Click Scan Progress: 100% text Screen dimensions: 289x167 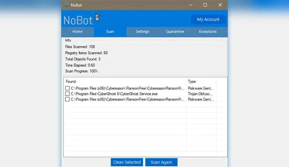[x=82, y=71]
